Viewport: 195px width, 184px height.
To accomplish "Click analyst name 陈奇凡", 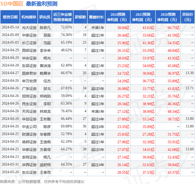I will (x=45, y=28).
